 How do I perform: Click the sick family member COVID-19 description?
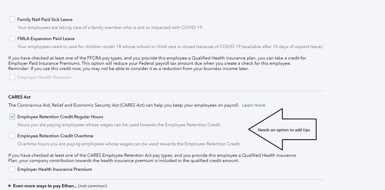110,27
